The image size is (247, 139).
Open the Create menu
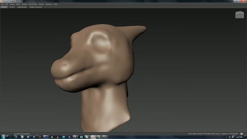point(12,4)
